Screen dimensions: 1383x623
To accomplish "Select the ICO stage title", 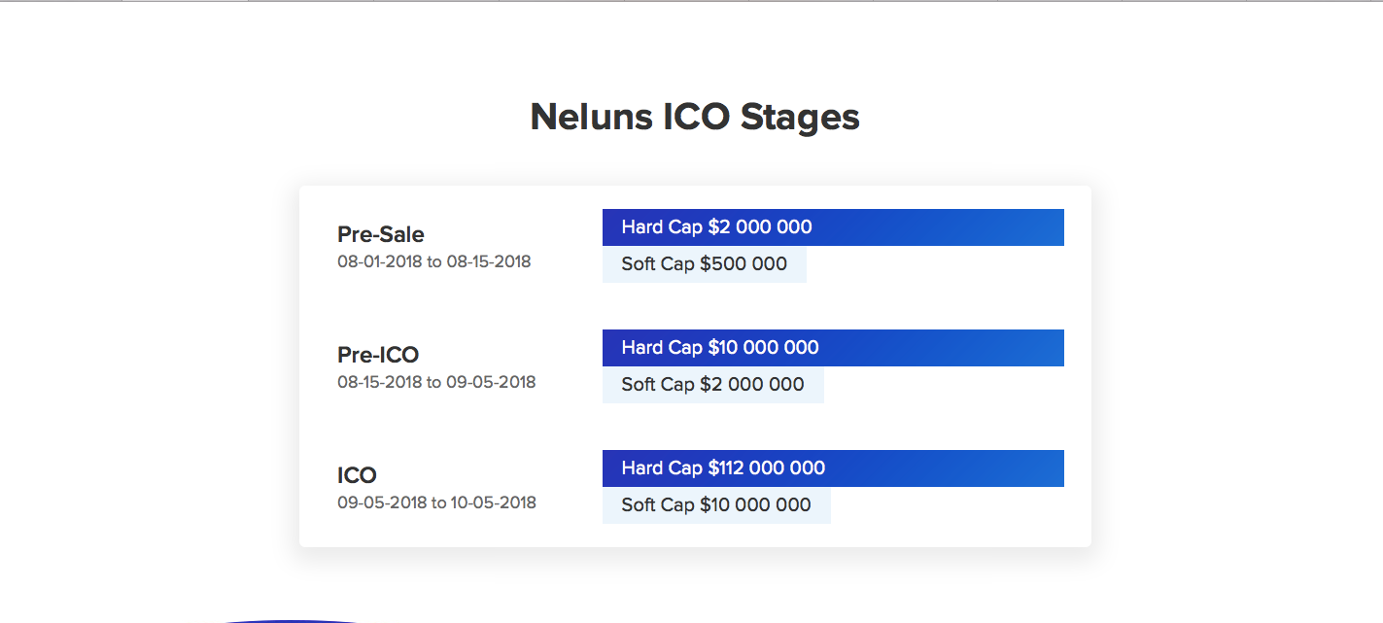I will pyautogui.click(x=357, y=475).
